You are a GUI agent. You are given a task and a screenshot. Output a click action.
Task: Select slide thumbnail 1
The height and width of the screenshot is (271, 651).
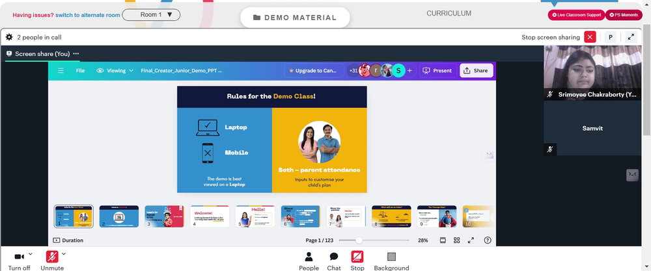(74, 216)
